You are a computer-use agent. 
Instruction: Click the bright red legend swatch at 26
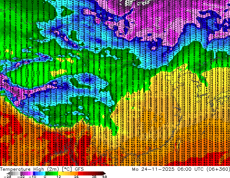point(79,173)
